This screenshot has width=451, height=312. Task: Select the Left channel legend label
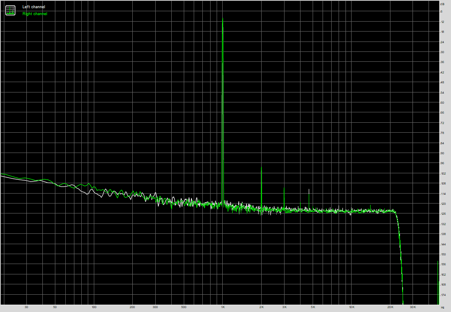(33, 7)
